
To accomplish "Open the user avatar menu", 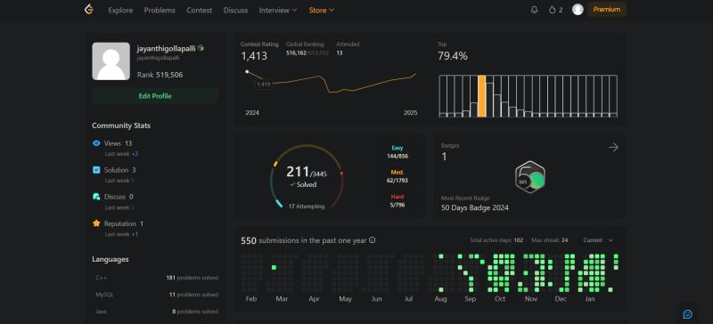I will 578,10.
